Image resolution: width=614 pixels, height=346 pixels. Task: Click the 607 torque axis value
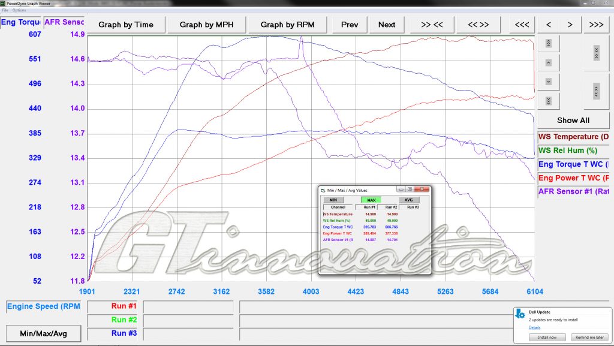[35, 34]
